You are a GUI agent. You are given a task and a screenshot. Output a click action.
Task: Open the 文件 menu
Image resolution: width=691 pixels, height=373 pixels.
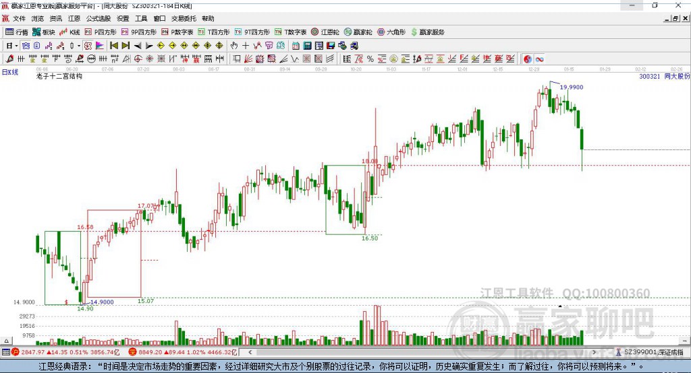coord(19,18)
